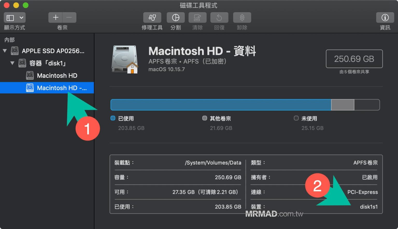The height and width of the screenshot is (229, 398).
Task: Open the 顯示方式 view dropdown
Action: click(x=15, y=18)
